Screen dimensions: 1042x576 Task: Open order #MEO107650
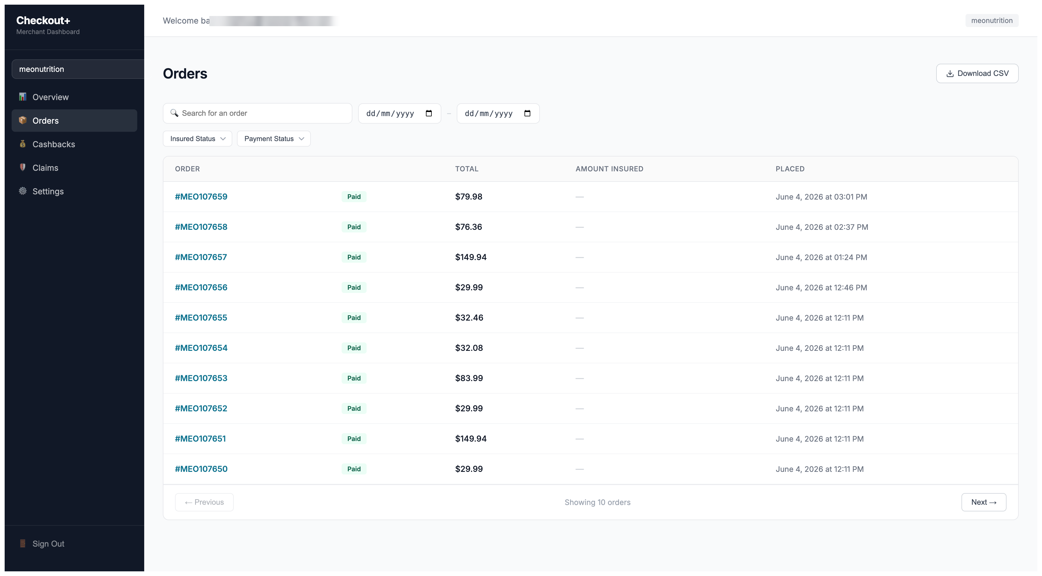201,469
